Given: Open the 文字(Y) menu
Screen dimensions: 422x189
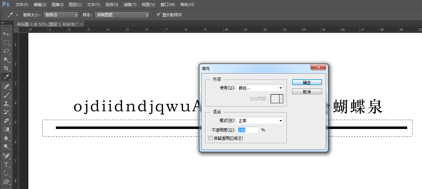Looking at the screenshot, I should click(x=93, y=5).
